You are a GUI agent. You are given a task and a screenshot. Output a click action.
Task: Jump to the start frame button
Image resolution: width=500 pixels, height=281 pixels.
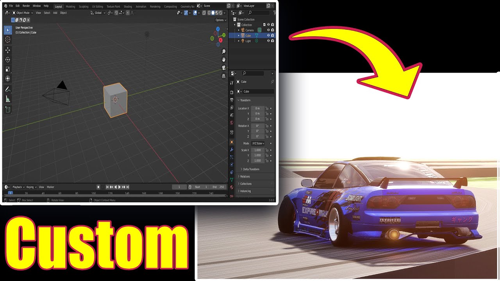107,187
